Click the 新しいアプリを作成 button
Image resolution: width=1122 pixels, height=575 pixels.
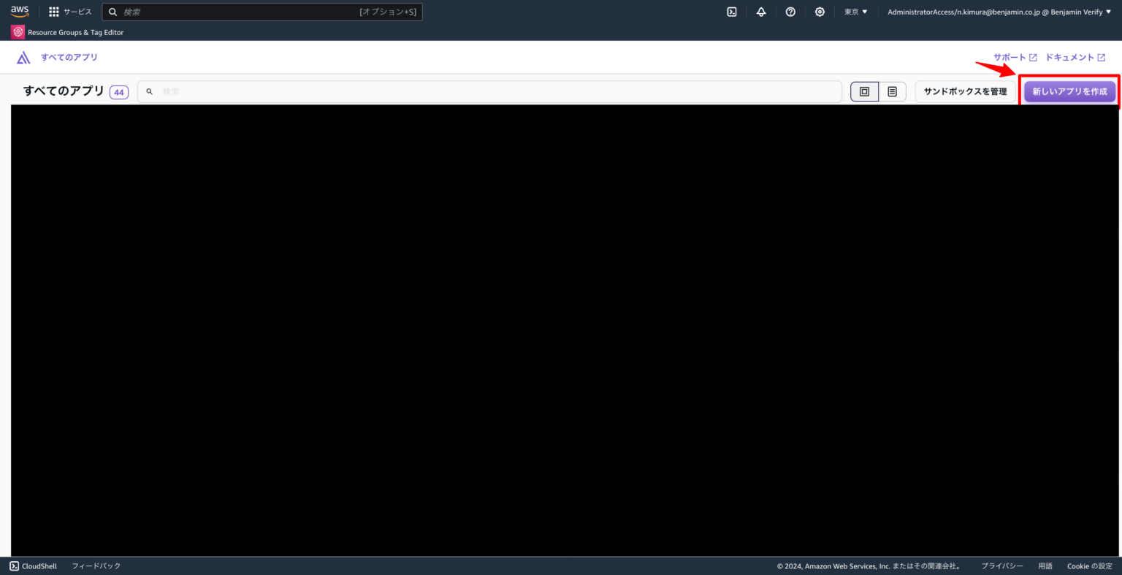1069,91
